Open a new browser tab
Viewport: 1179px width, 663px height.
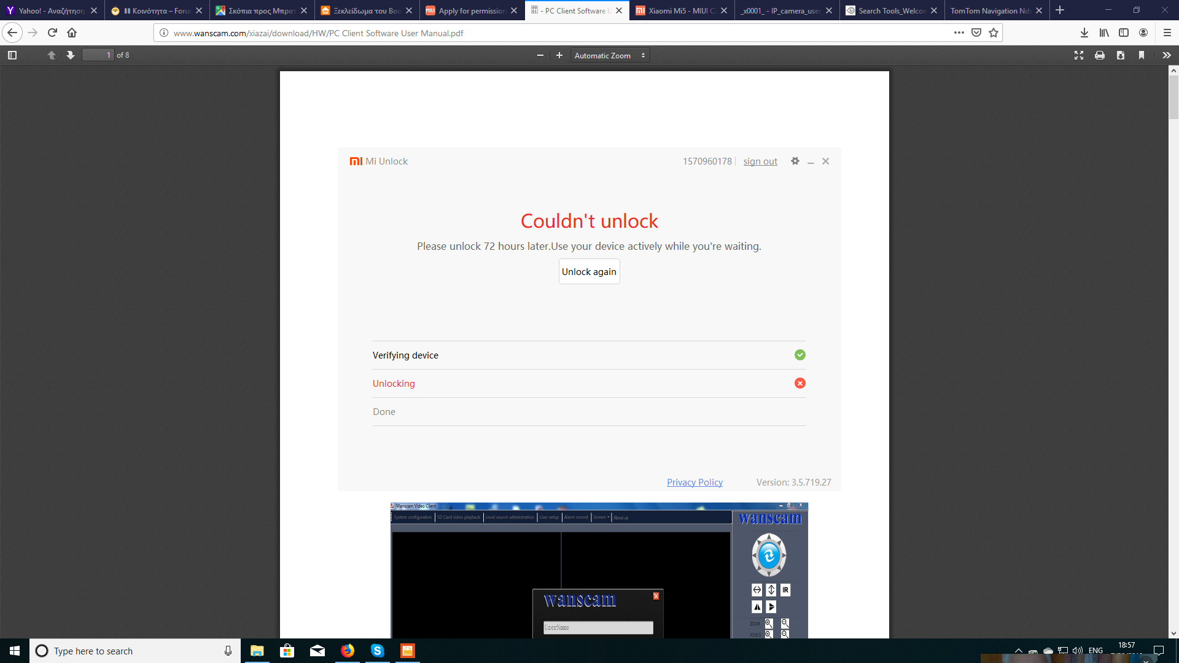pos(1060,10)
